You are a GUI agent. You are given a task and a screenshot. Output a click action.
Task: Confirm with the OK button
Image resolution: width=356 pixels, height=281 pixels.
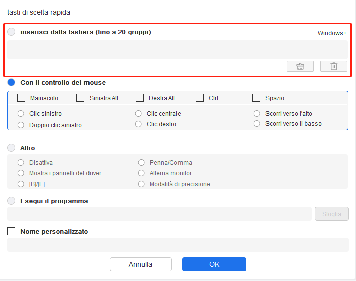pos(214,264)
